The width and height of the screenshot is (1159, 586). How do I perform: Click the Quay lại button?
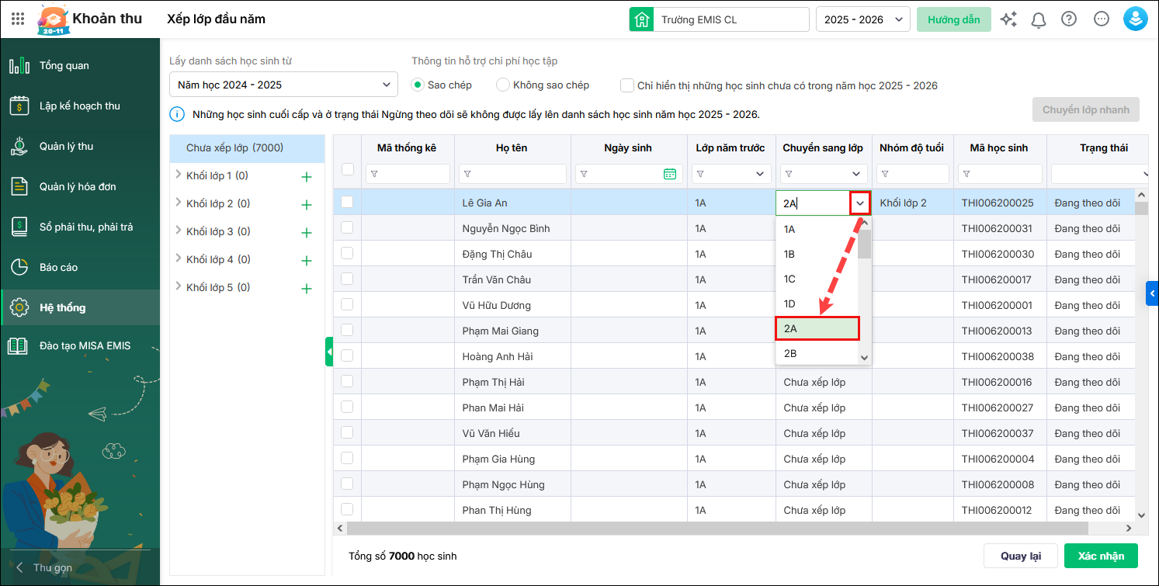coord(1020,556)
